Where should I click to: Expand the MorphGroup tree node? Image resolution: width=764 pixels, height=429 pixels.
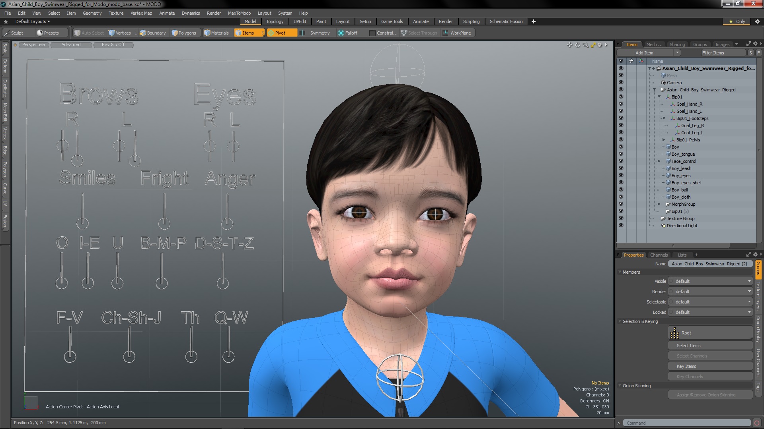659,204
